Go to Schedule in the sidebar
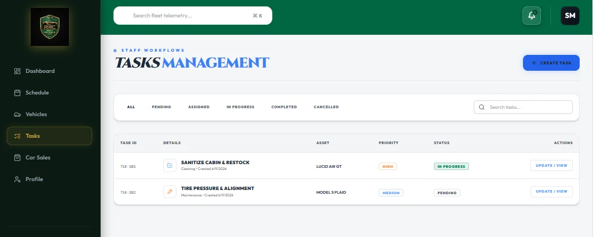The width and height of the screenshot is (594, 237). coord(49,93)
